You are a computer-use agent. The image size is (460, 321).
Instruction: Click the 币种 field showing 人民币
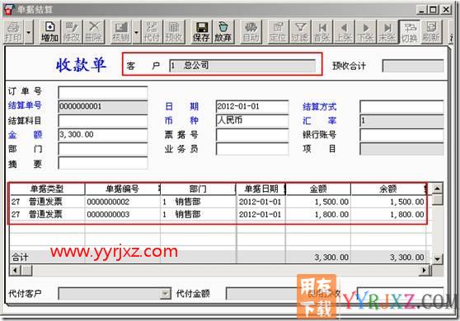tap(252, 121)
